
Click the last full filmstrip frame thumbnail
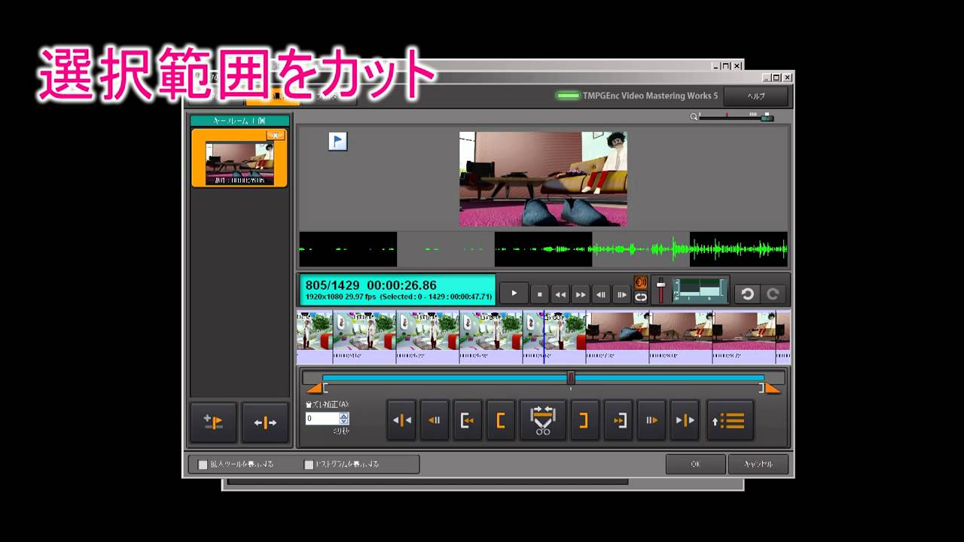pyautogui.click(x=744, y=331)
